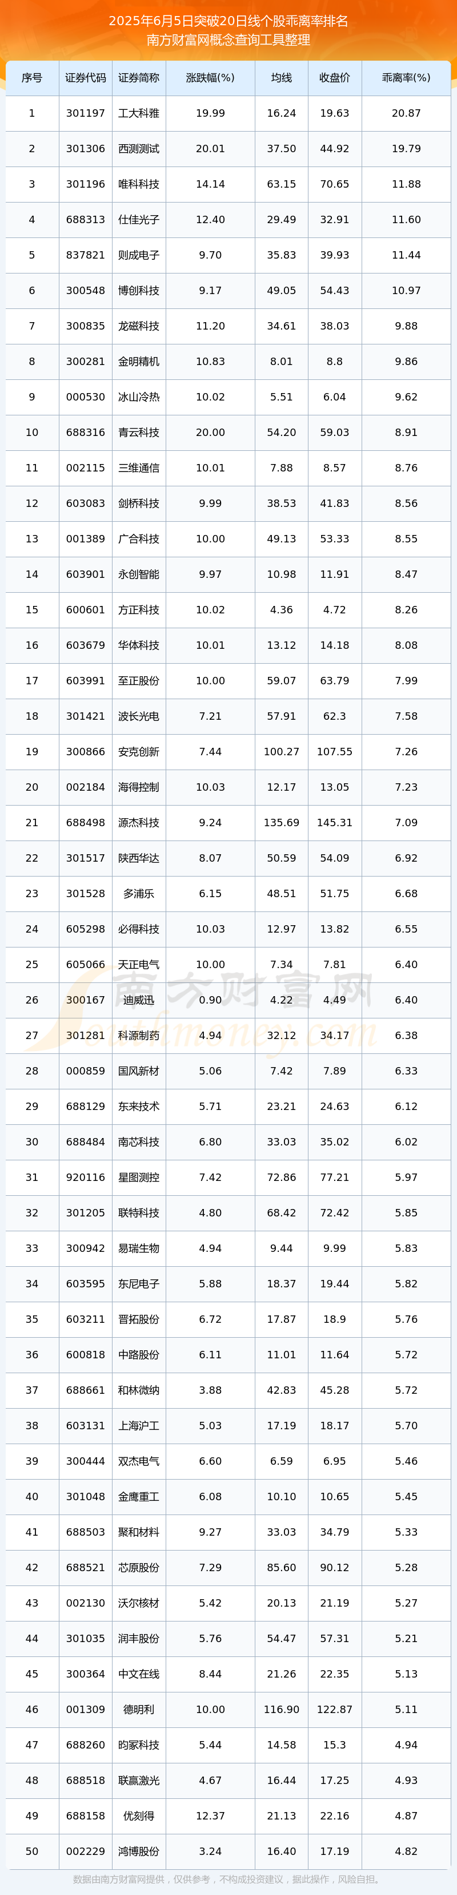Click stock name 易瑞生物
Viewport: 457px width, 1895px height.
tap(139, 1248)
